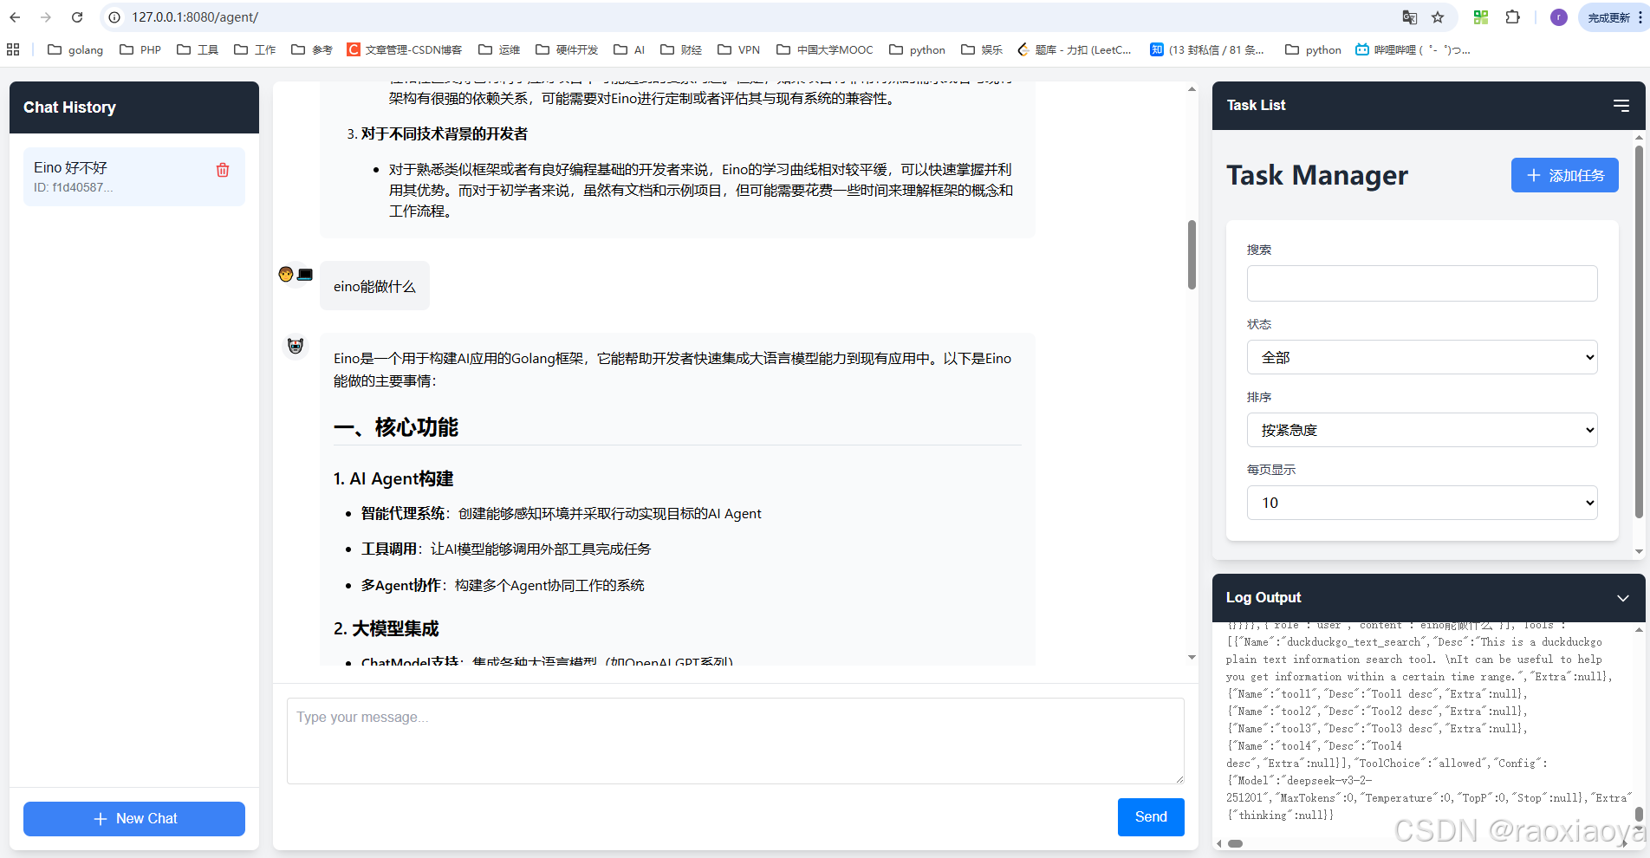
Task: Open the bookmarks bar apps grid icon
Action: click(x=13, y=49)
